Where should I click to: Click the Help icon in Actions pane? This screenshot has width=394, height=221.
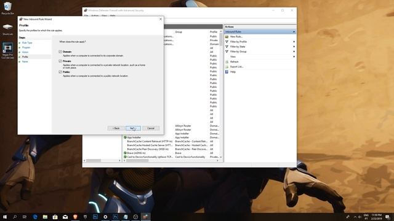tap(227, 72)
